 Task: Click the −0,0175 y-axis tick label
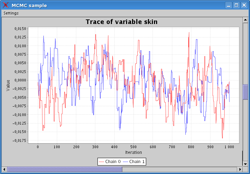coord(19,140)
